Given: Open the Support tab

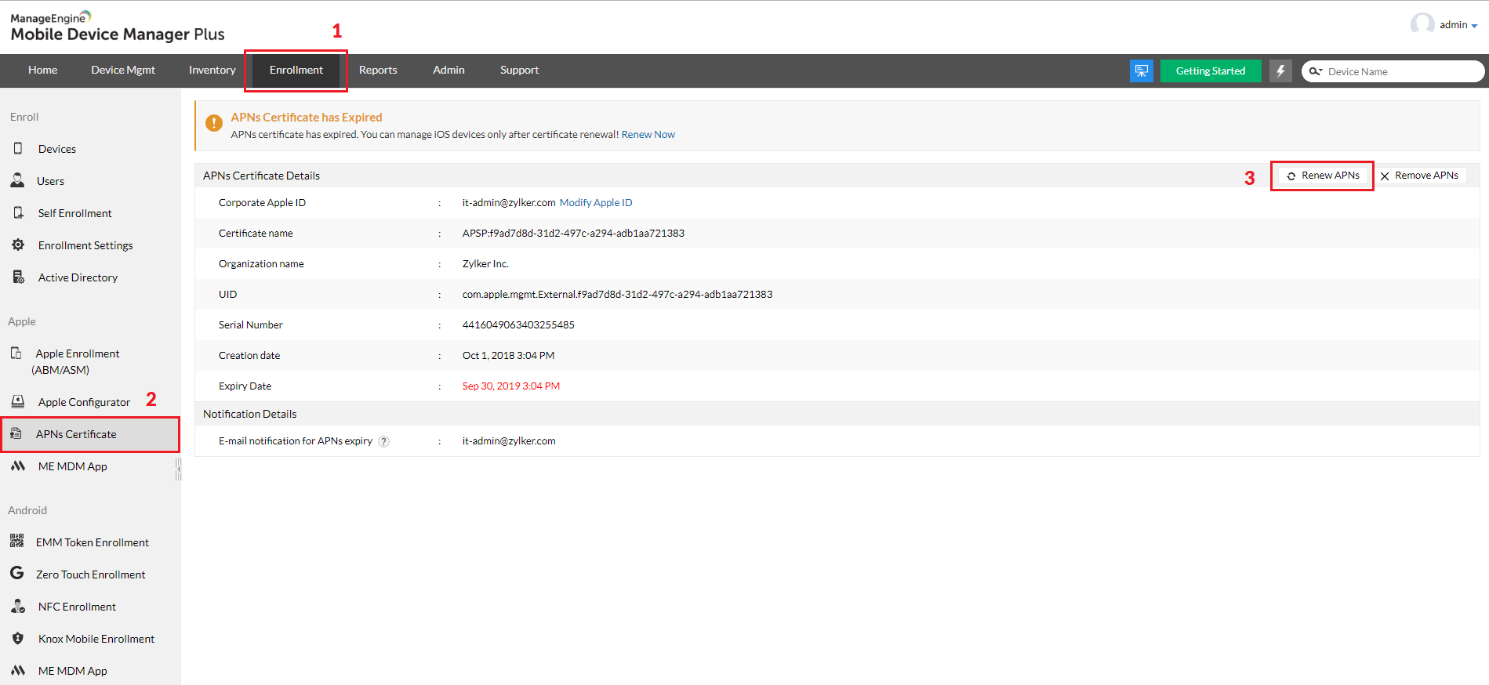Looking at the screenshot, I should (x=520, y=70).
